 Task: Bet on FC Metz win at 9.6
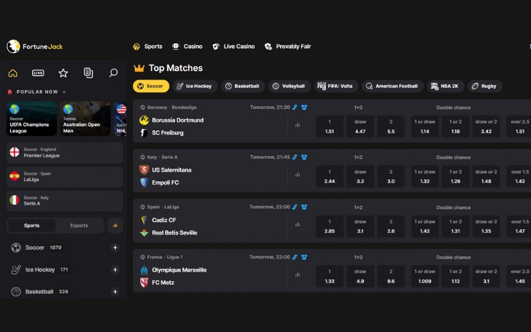coord(391,276)
